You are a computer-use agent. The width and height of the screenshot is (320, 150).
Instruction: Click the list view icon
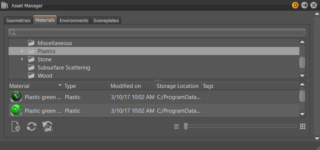tap(177, 126)
